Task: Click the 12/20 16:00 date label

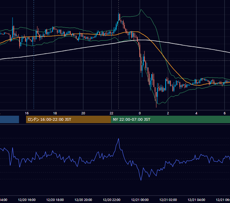Action: coord(27,200)
